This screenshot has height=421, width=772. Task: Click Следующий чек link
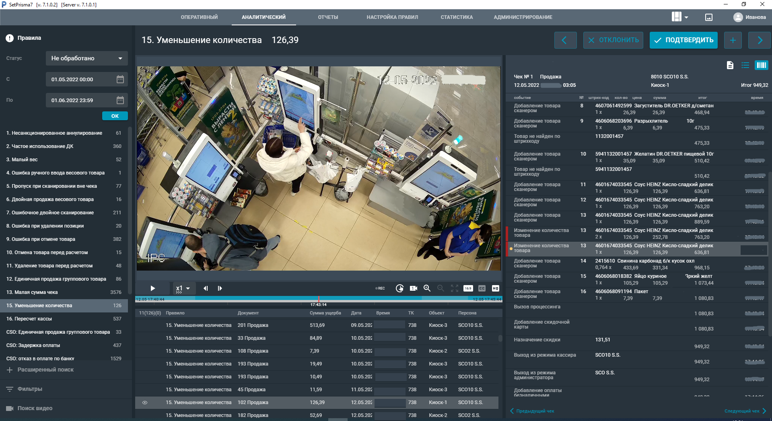745,411
